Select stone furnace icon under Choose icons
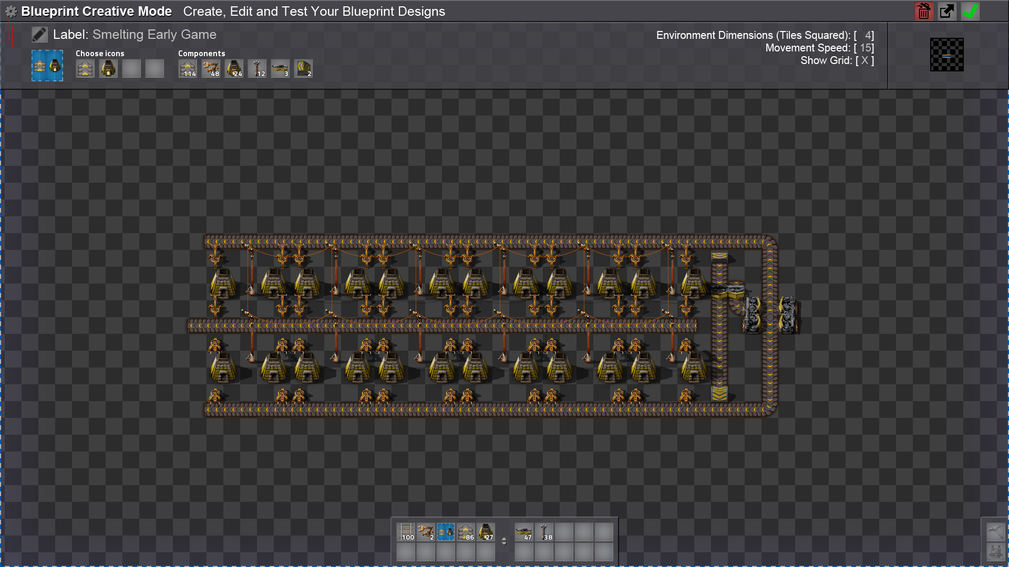1009x567 pixels. (x=108, y=68)
